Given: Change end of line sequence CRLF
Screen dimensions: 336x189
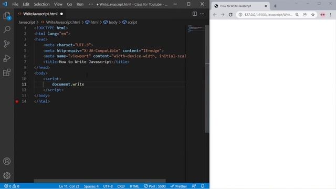Looking at the screenshot, I should (121, 186).
